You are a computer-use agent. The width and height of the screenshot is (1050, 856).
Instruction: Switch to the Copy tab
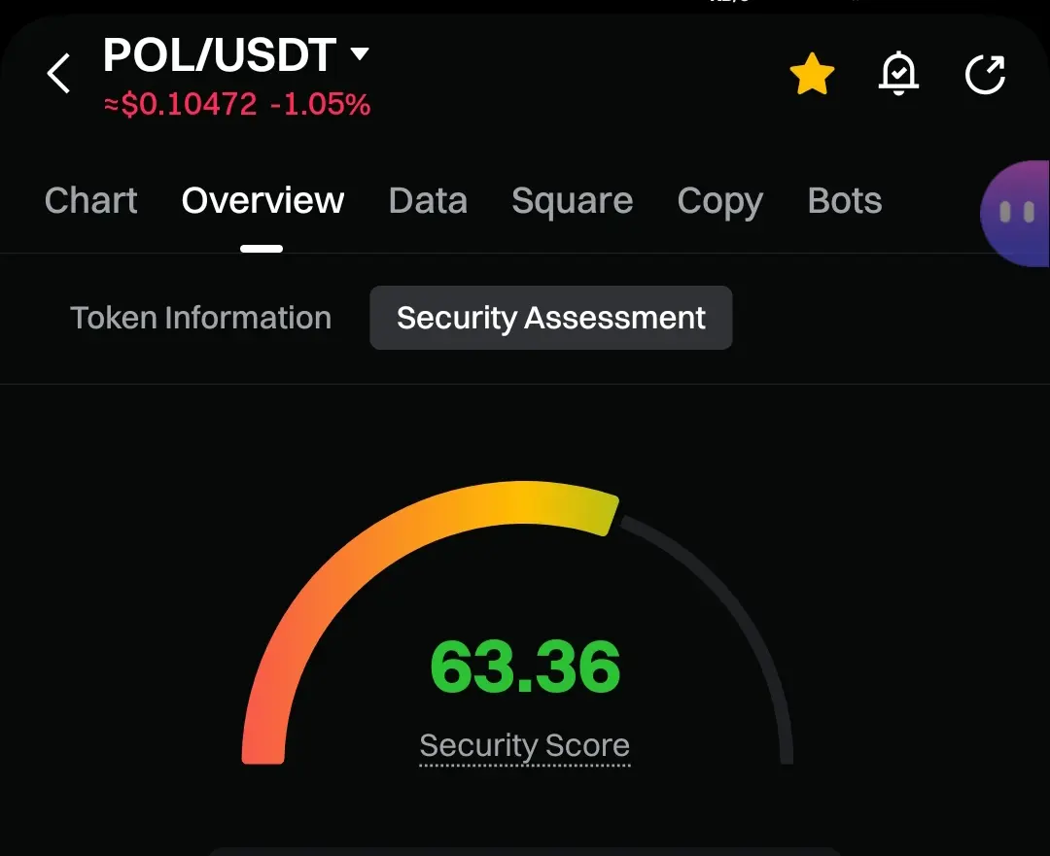pyautogui.click(x=719, y=201)
